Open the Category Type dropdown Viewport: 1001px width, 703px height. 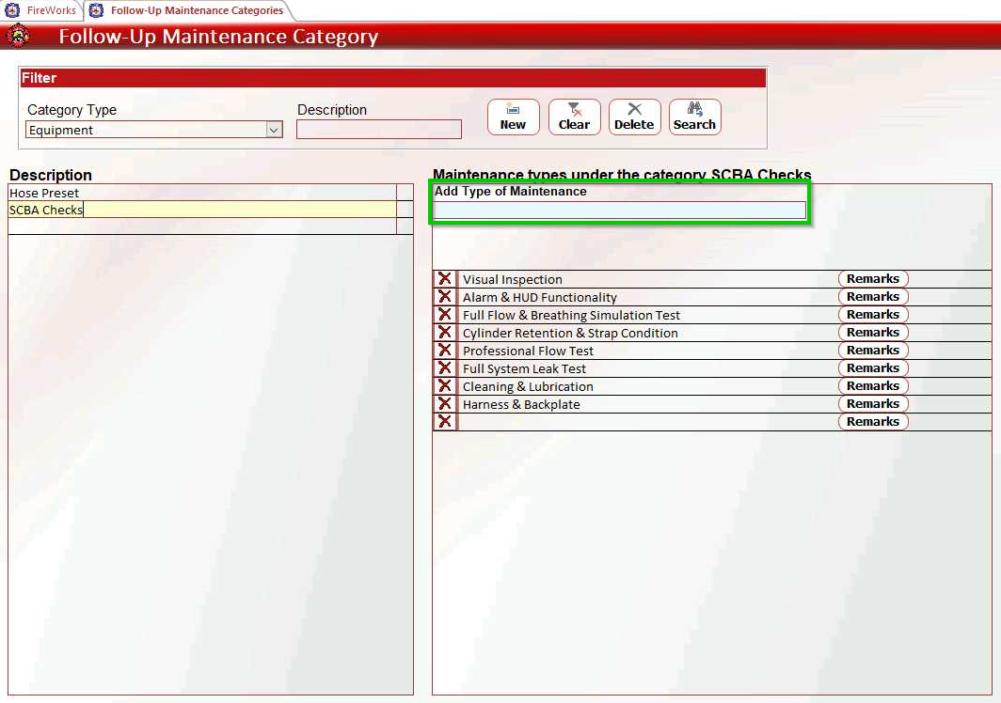click(x=274, y=130)
